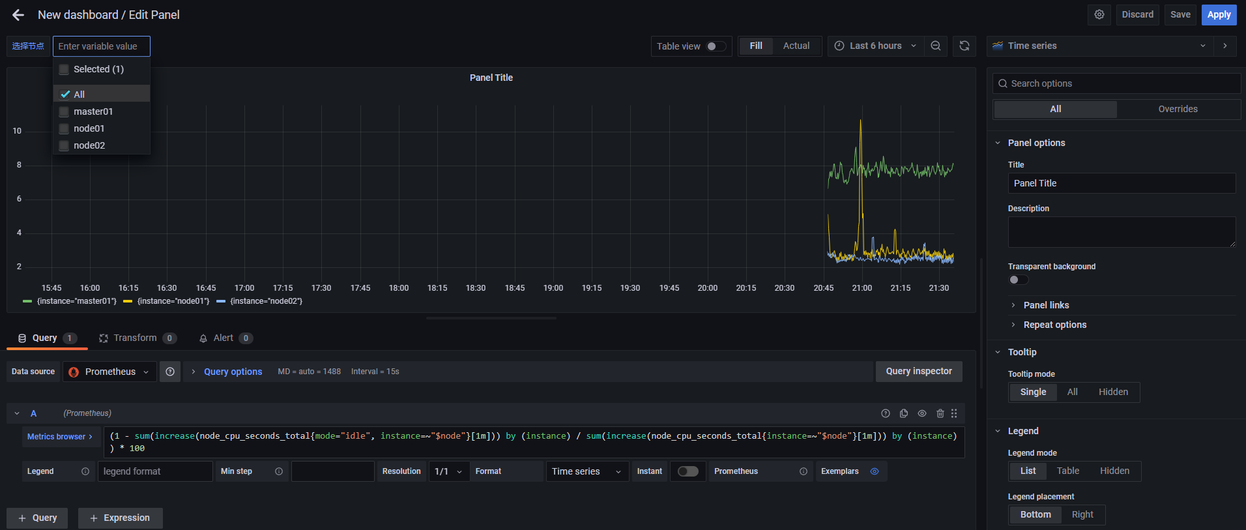
Task: Check the master01 option
Action: 64,111
